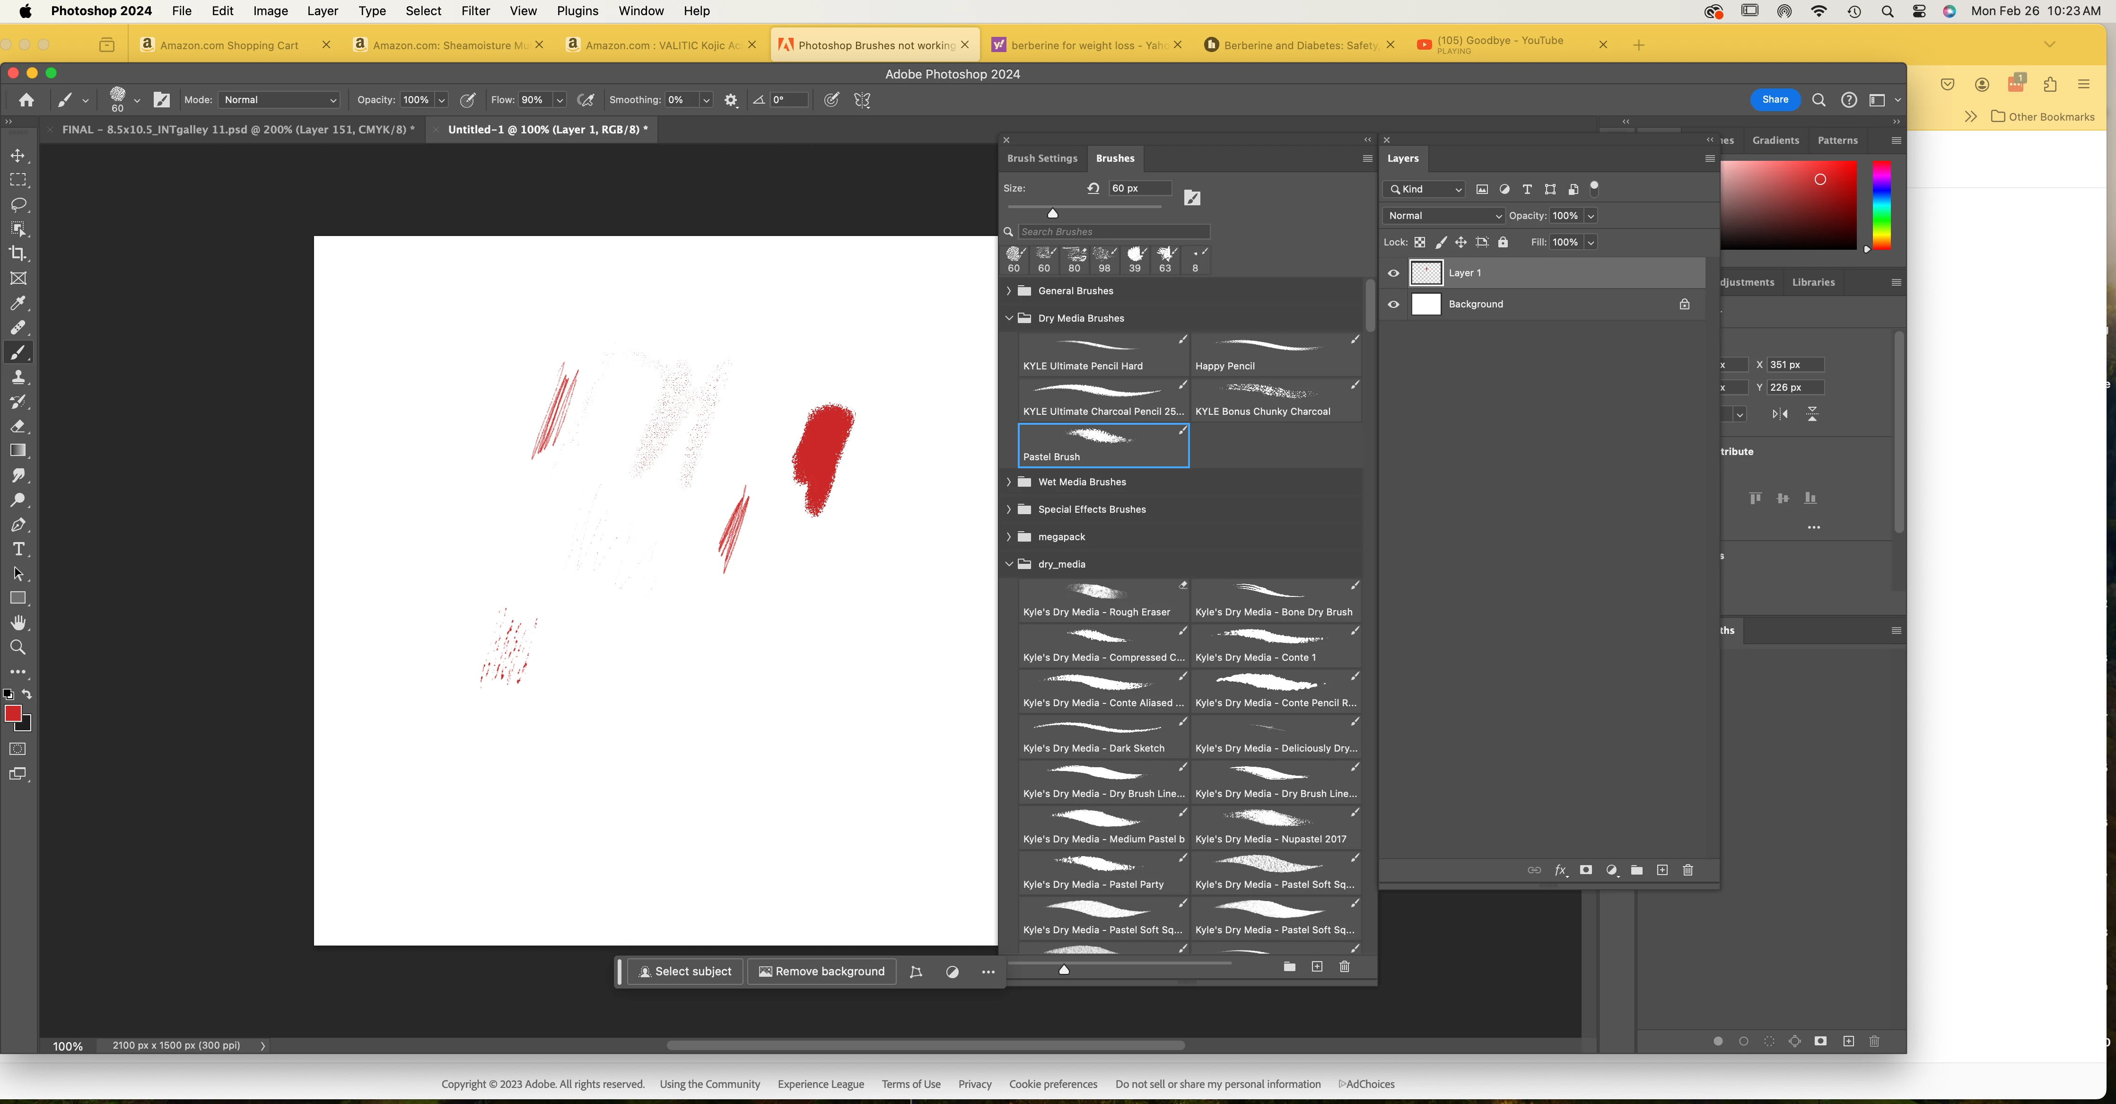
Task: Expand Wet Media Brushes folder
Action: 1009,482
